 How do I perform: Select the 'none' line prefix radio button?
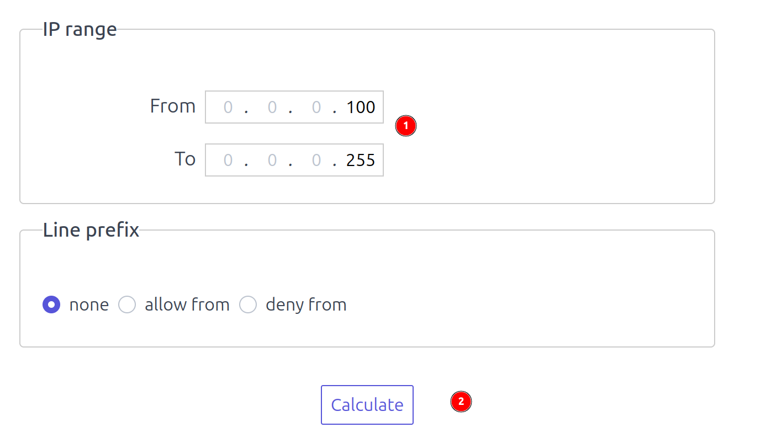[x=51, y=305]
